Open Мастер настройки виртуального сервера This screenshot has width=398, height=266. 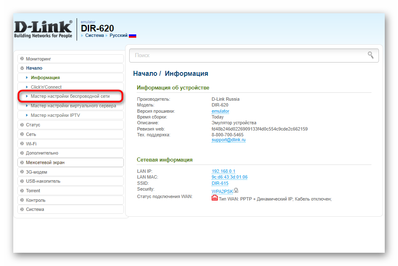point(73,106)
